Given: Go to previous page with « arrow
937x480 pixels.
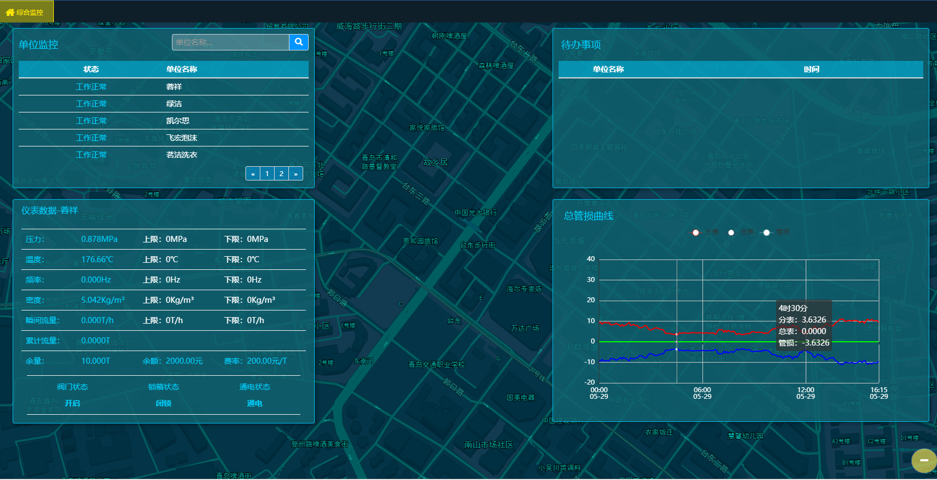Looking at the screenshot, I should (x=253, y=174).
